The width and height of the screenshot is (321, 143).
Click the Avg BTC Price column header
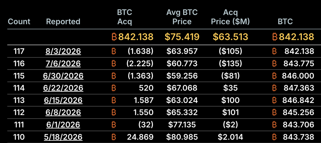pos(182,17)
